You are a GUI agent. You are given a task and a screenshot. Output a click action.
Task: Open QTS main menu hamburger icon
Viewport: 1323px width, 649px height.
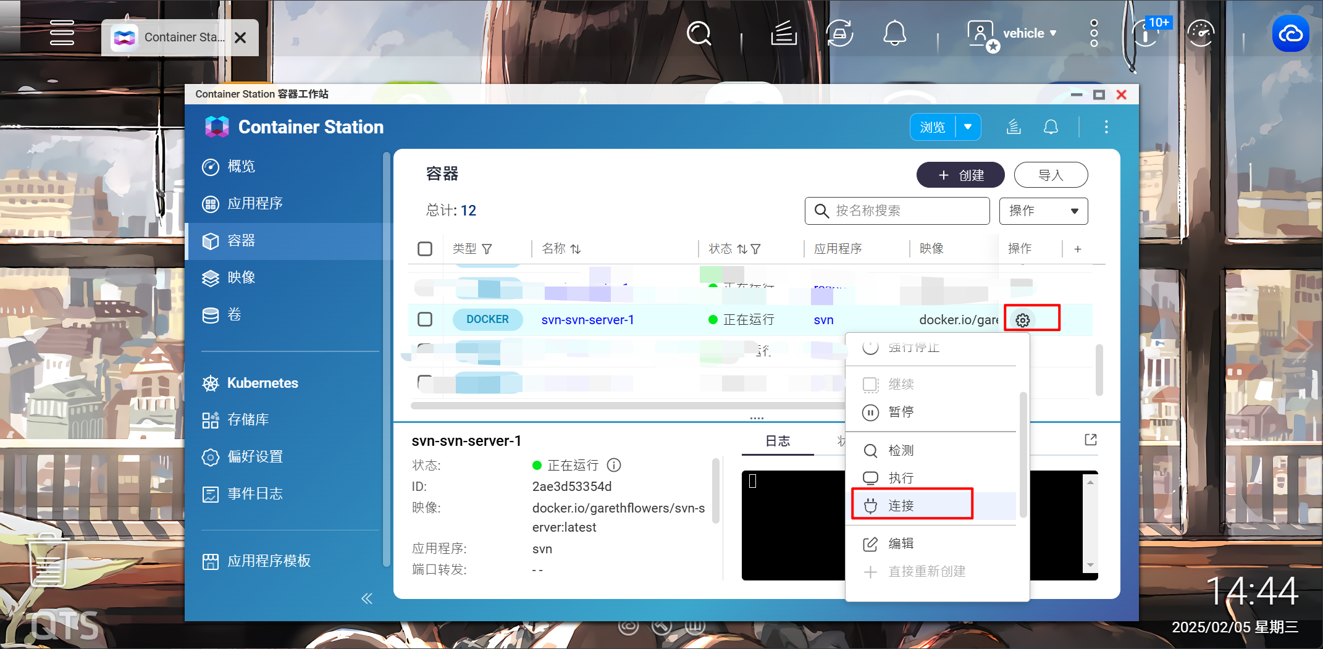62,33
